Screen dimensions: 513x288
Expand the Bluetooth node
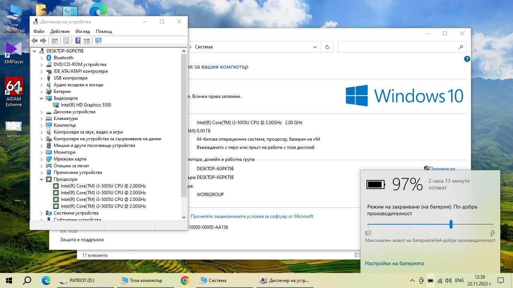pos(42,58)
